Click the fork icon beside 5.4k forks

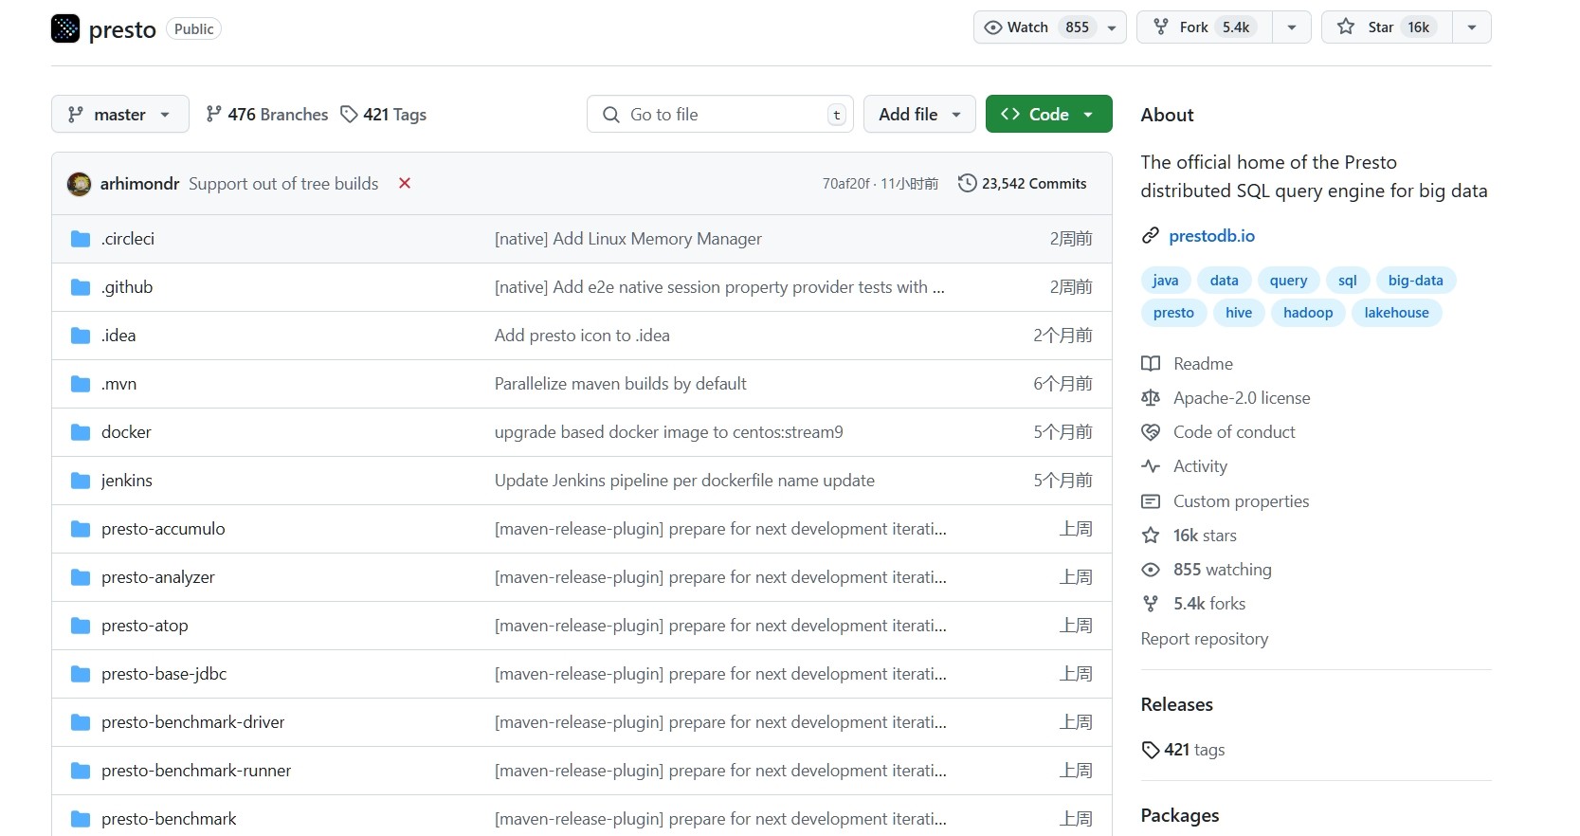[1151, 604]
